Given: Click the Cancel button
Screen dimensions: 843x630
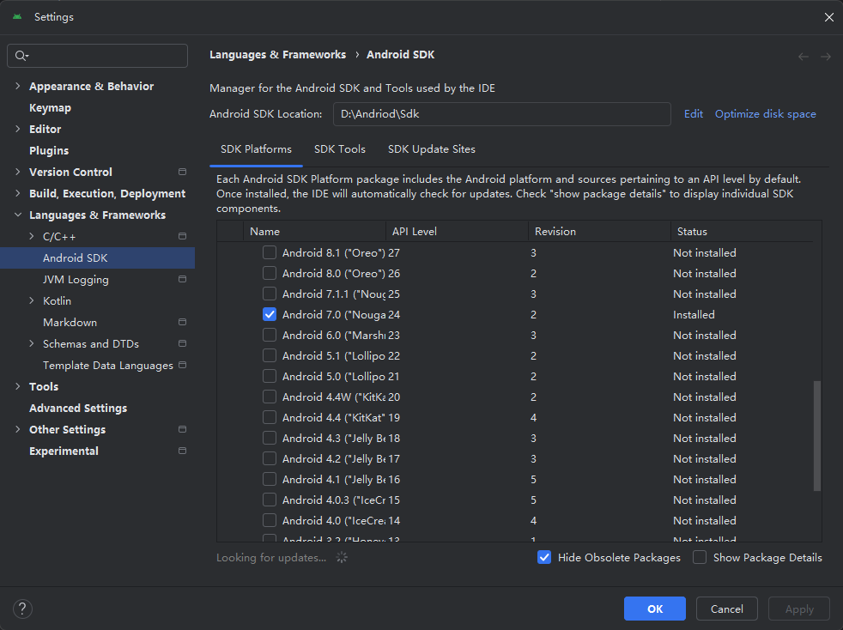Looking at the screenshot, I should click(x=727, y=609).
